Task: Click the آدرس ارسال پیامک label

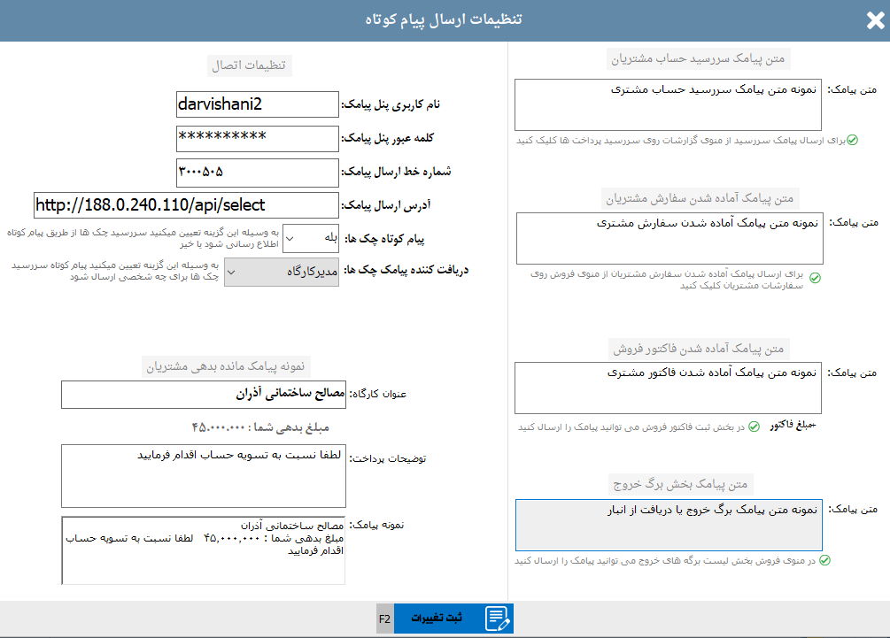Action: pos(386,205)
